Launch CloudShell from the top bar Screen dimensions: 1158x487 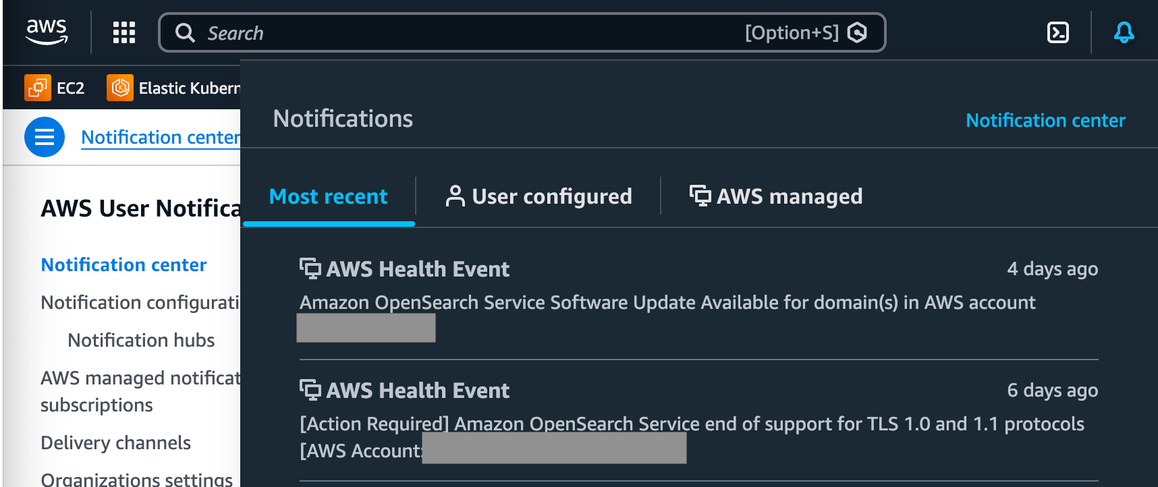click(x=1057, y=32)
